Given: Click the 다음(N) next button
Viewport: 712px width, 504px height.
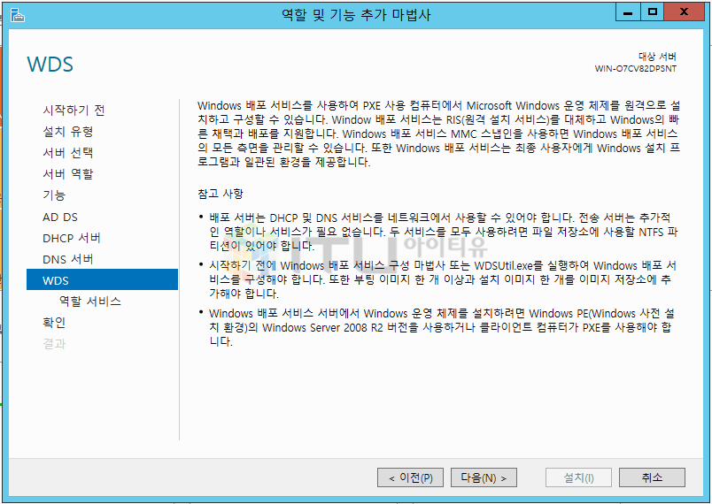Looking at the screenshot, I should [484, 477].
